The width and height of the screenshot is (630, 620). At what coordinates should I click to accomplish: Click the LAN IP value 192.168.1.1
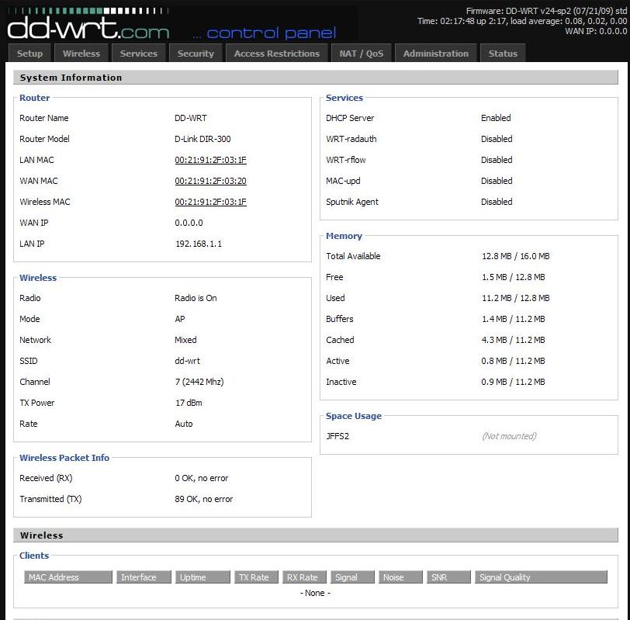coord(198,244)
